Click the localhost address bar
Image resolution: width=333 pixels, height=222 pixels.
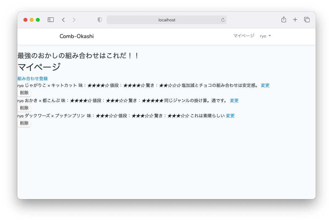tap(166, 20)
